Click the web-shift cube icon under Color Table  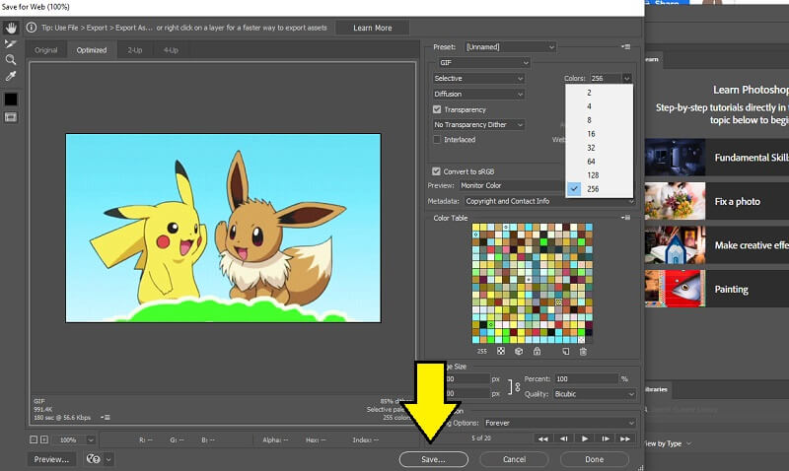click(x=519, y=352)
